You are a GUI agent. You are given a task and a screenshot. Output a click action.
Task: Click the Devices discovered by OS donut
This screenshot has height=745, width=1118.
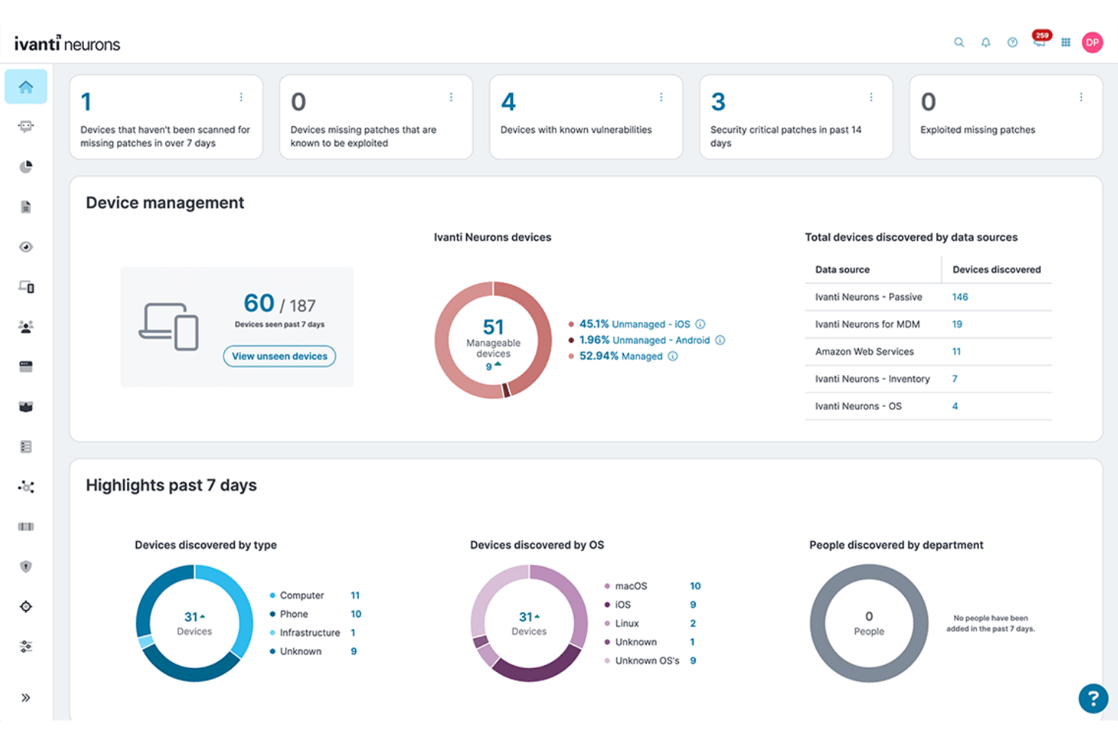[529, 623]
